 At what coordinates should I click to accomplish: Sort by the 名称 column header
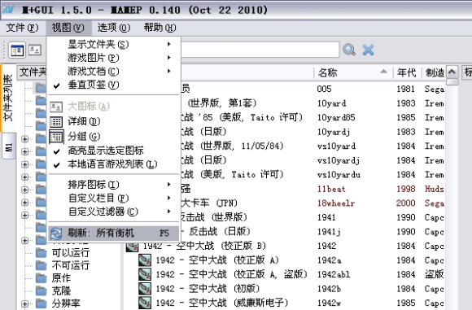(x=353, y=72)
